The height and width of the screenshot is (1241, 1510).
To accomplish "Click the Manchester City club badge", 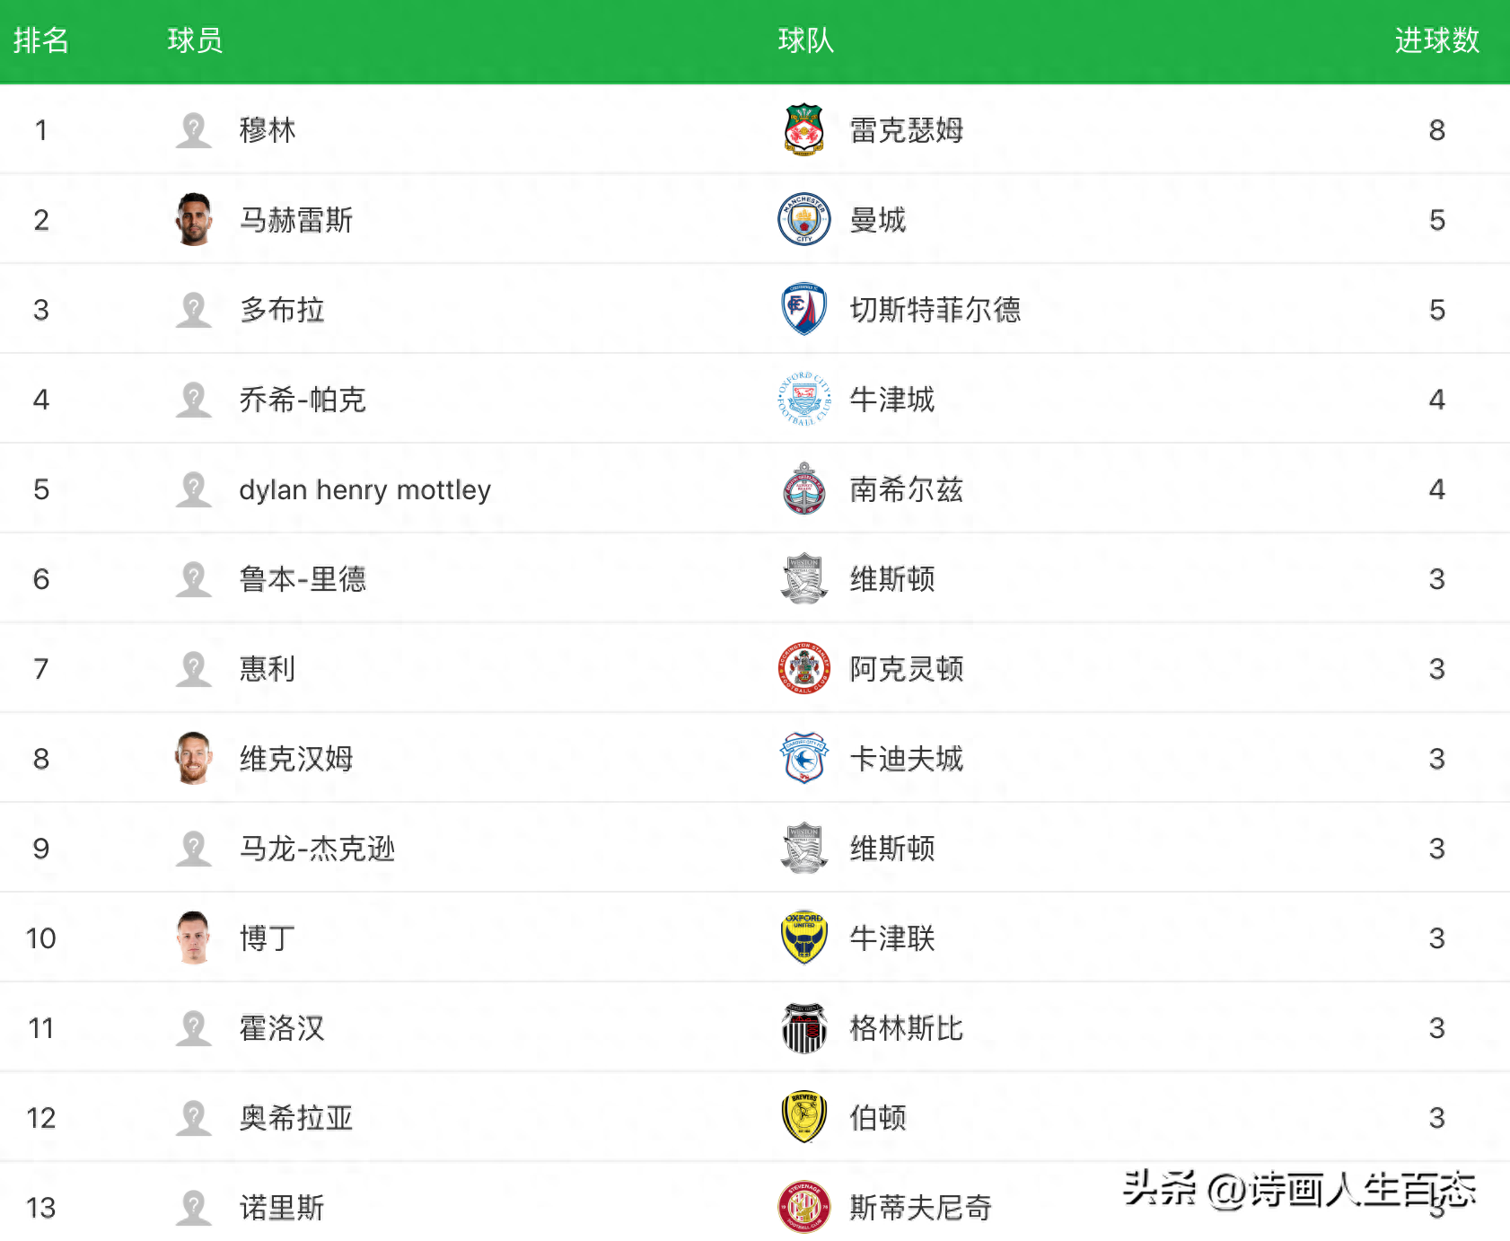I will [x=803, y=219].
